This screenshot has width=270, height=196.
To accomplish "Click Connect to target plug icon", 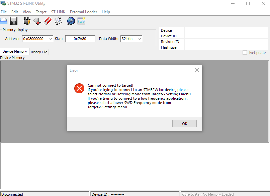I will click(27, 21).
